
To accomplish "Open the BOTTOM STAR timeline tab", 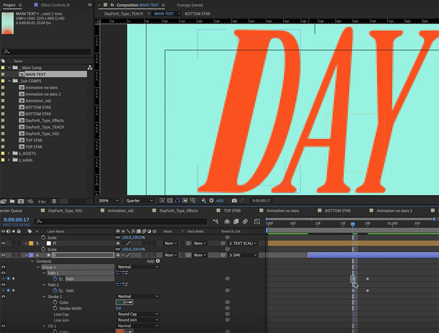I will point(337,211).
